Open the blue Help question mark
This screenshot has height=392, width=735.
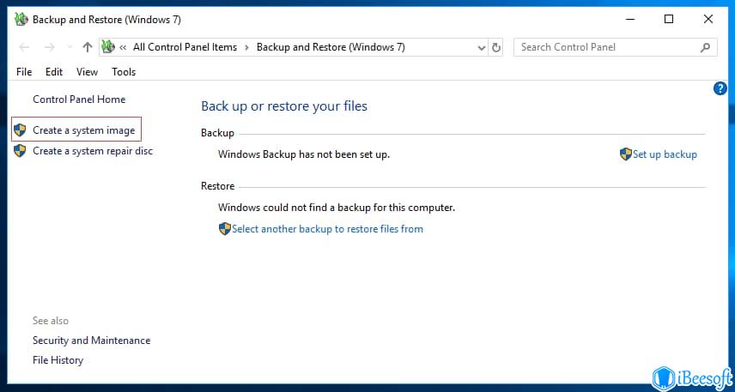(720, 88)
